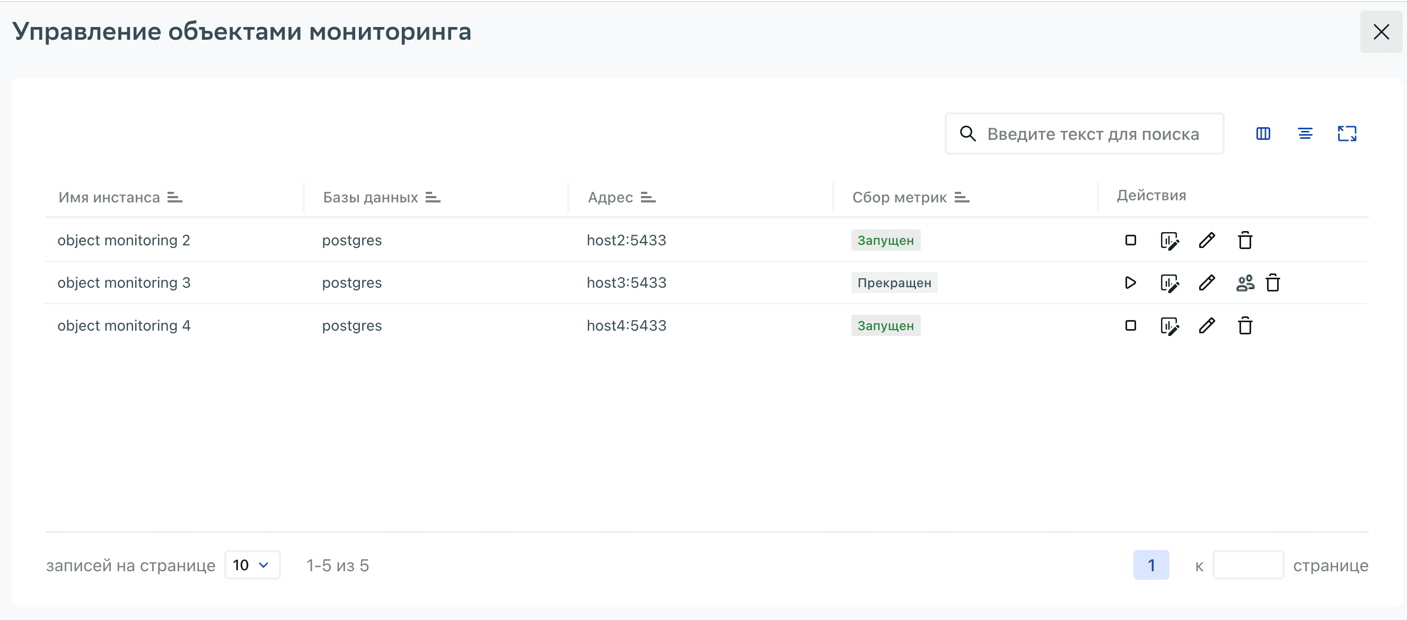This screenshot has height=620, width=1407.
Task: Open the column visibility icon
Action: (x=1262, y=133)
